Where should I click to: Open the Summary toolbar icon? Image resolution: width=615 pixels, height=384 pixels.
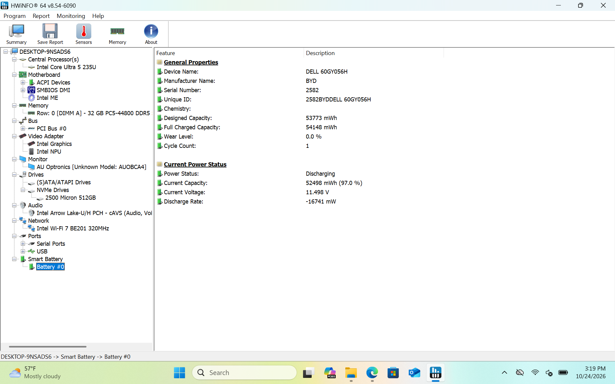[16, 34]
